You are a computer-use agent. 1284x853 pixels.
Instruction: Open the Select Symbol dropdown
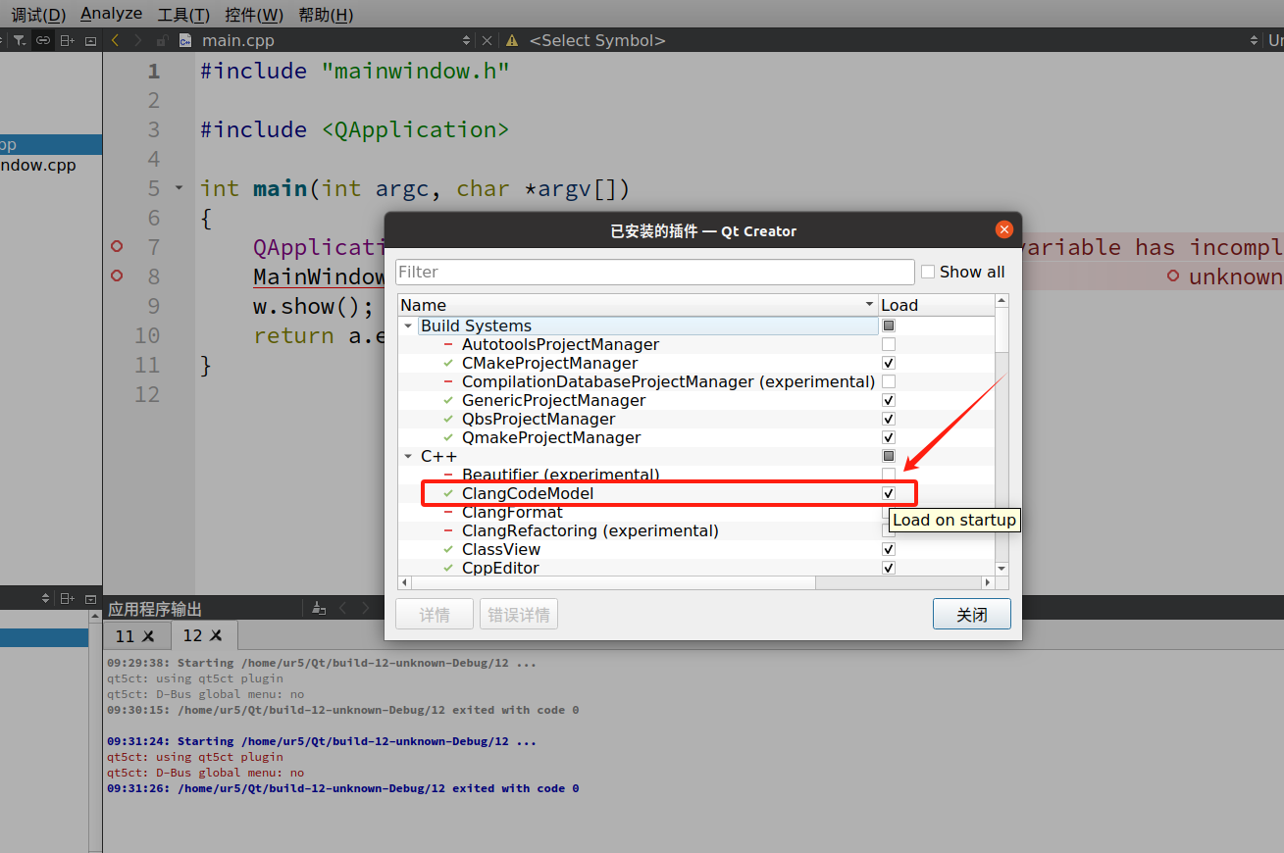tap(1254, 40)
